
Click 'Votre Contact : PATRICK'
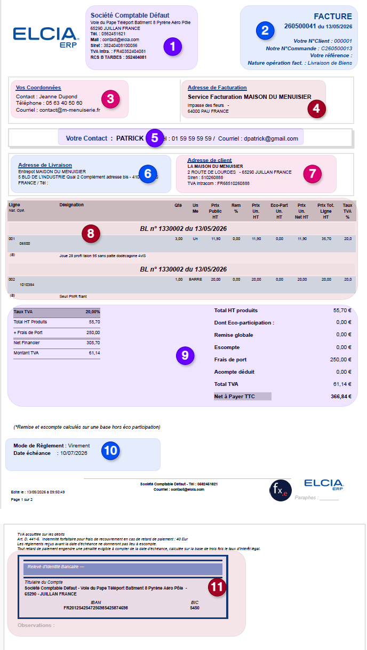pyautogui.click(x=105, y=138)
